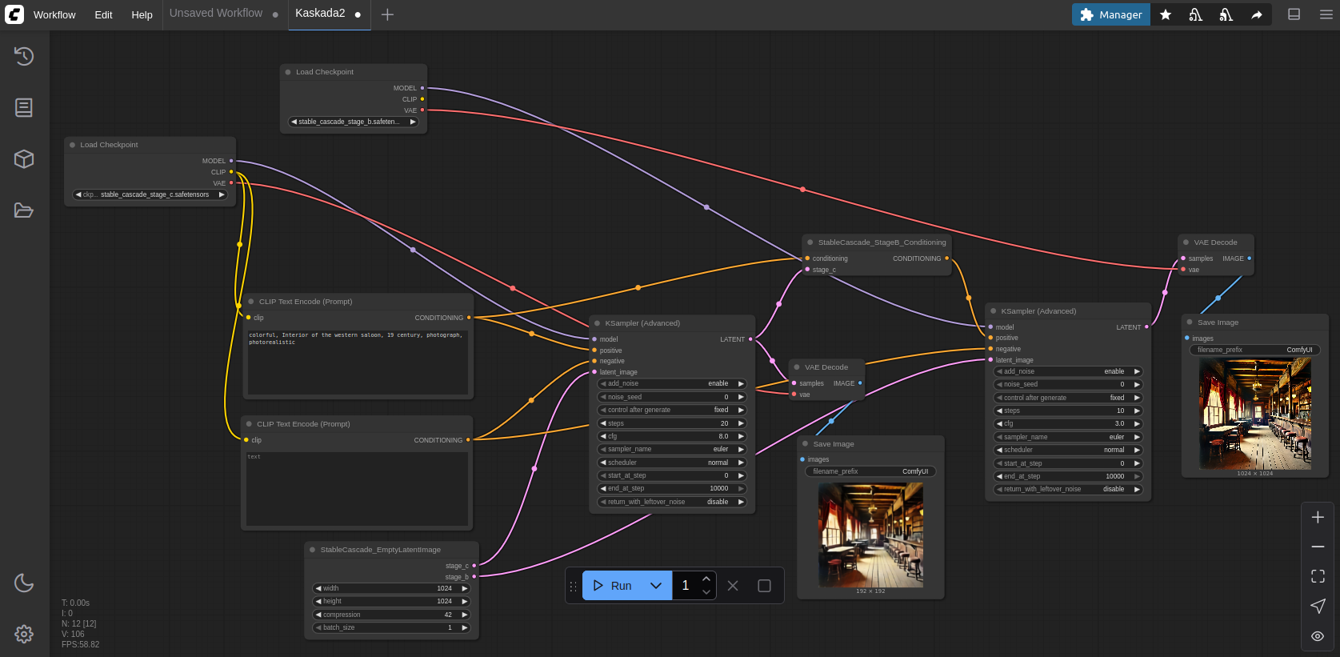Open the workflows folder sidebar icon
The image size is (1340, 657).
24,210
